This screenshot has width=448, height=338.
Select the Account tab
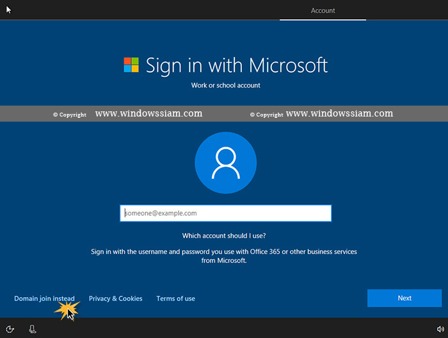[x=323, y=11]
